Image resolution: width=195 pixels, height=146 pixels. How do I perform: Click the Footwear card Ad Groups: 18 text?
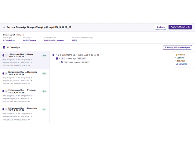click(26, 98)
